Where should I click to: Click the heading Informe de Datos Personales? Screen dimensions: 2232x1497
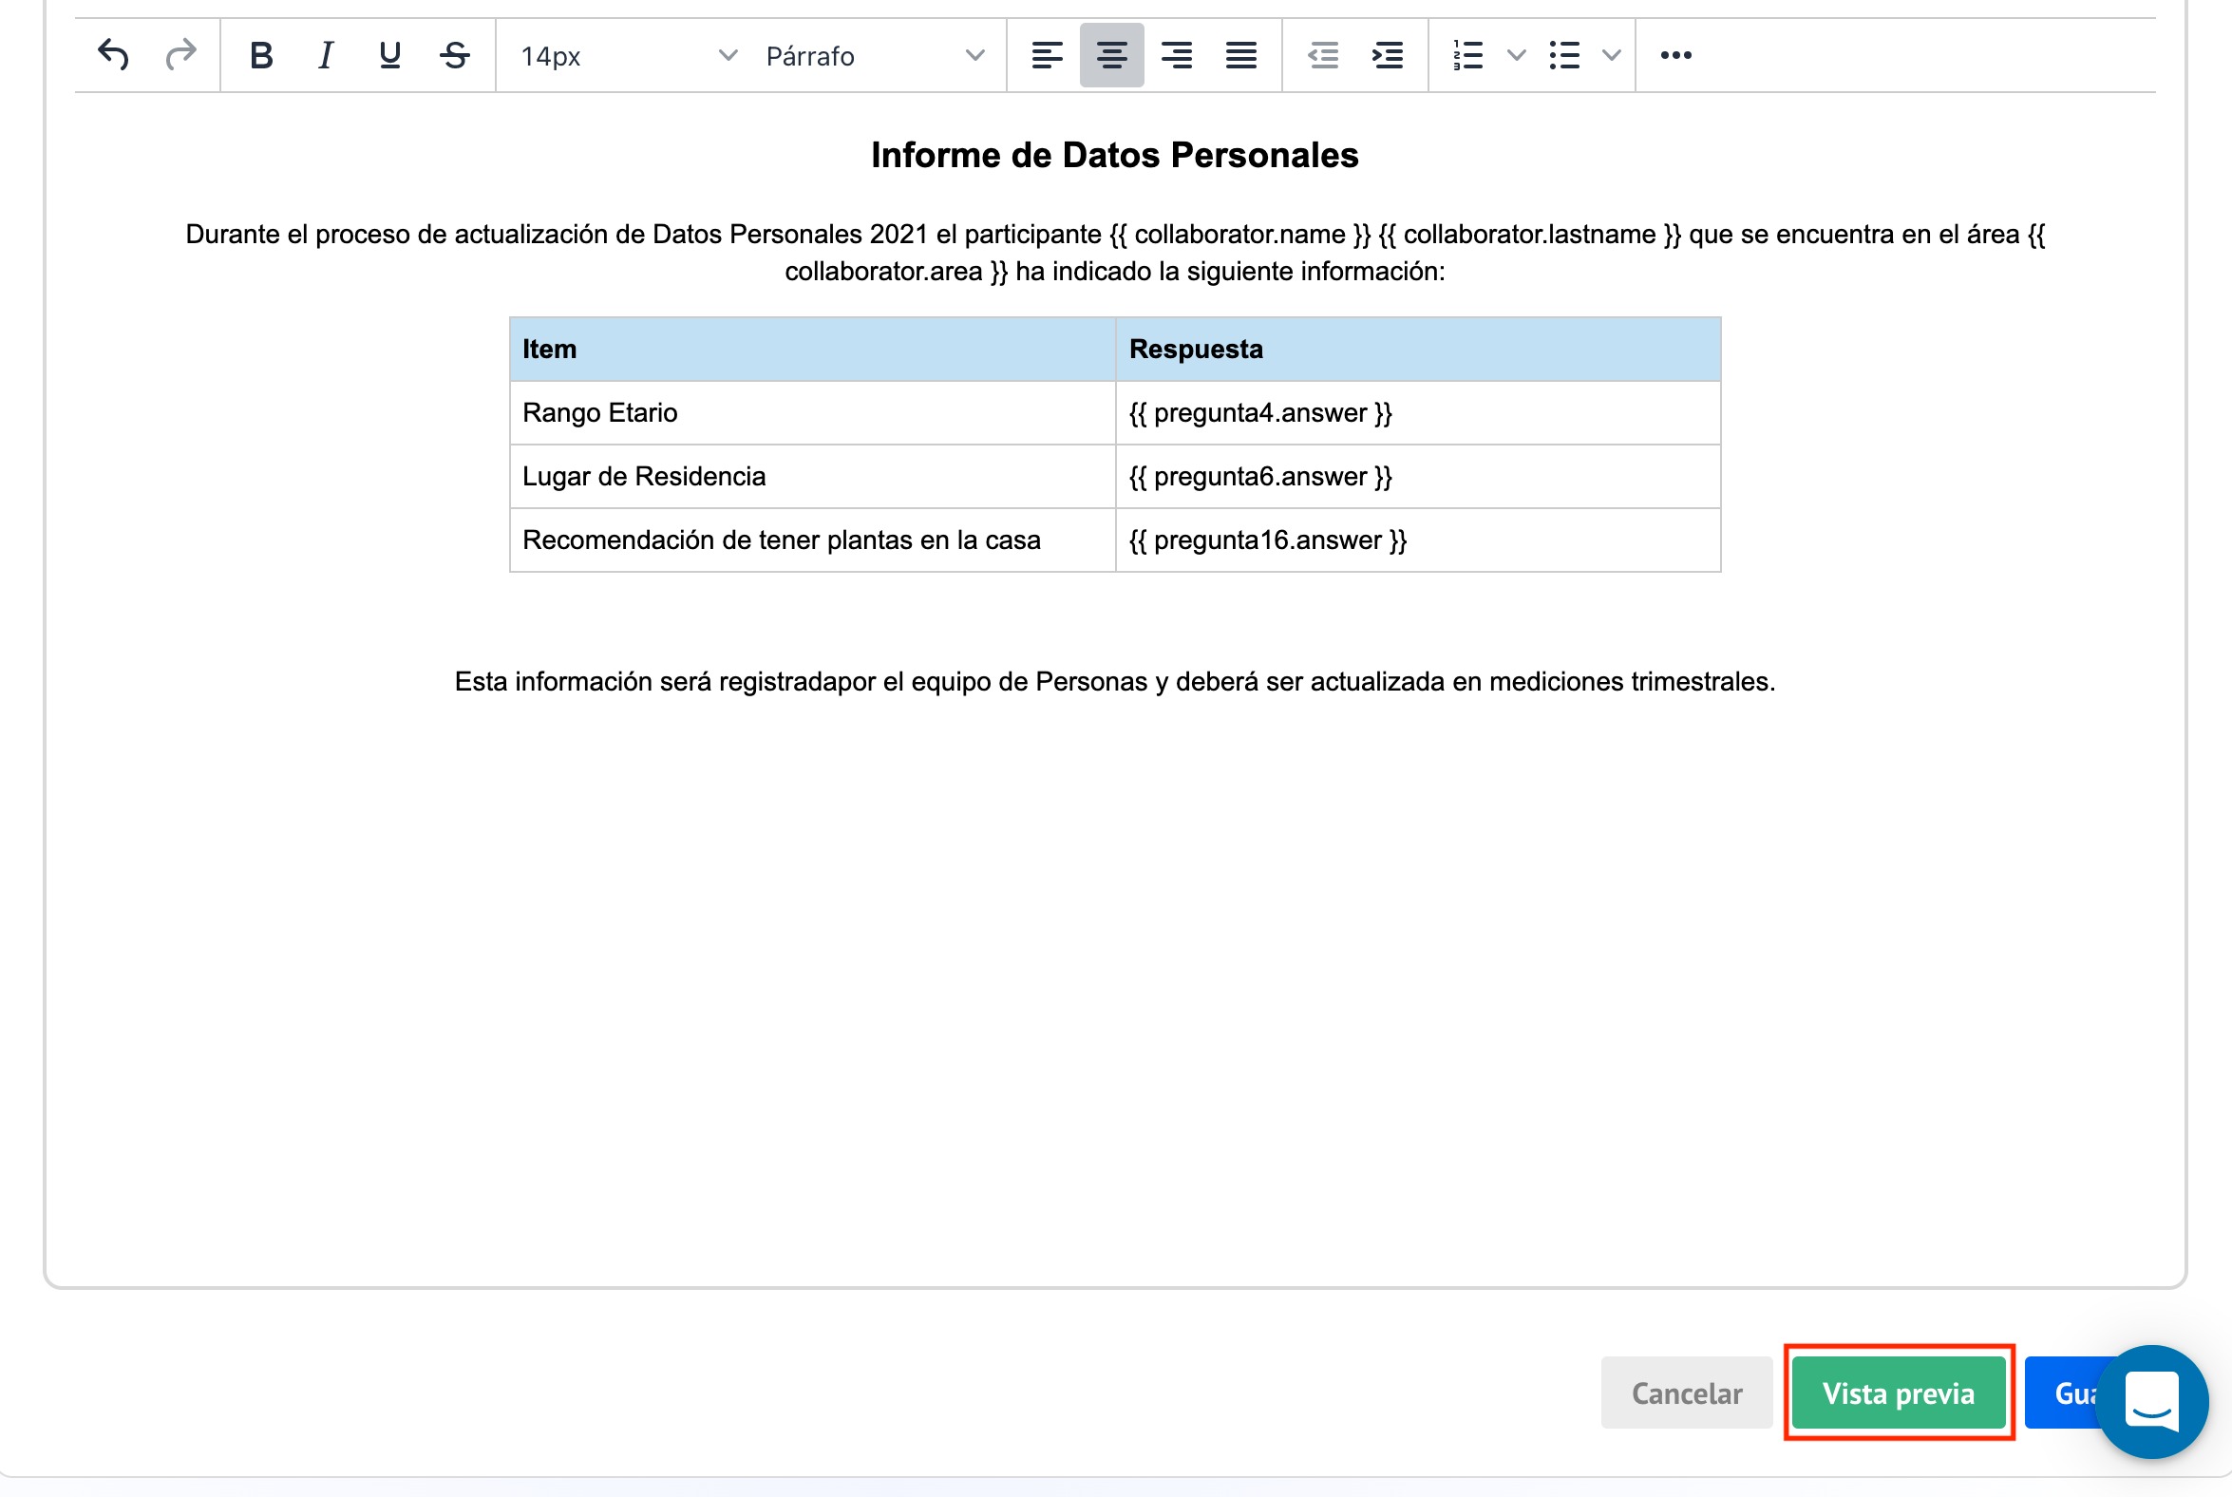[x=1115, y=155]
